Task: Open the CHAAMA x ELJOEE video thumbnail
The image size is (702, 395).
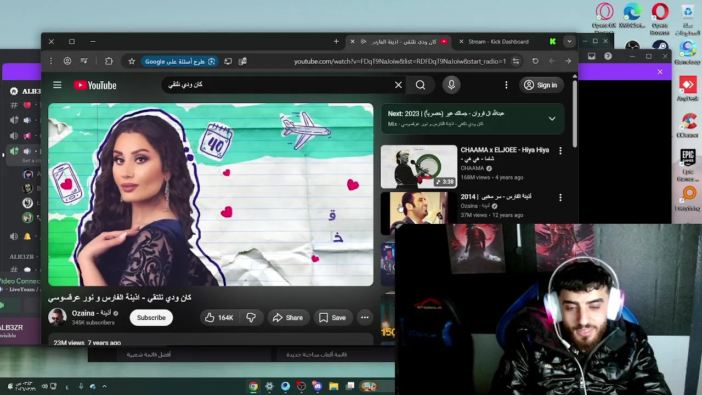Action: click(x=419, y=166)
